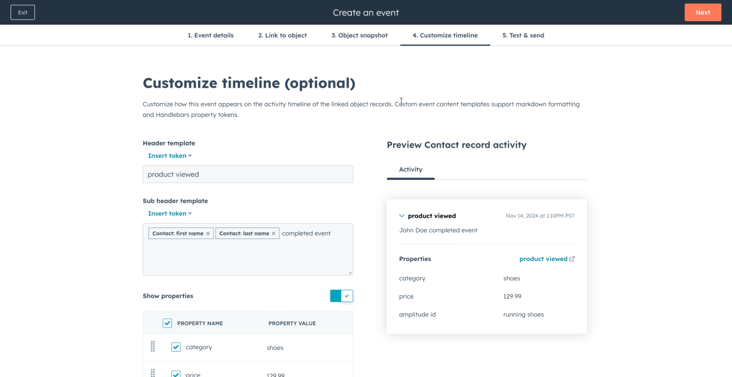
Task: Click 'John Doe completed event' preview text
Action: [x=438, y=230]
